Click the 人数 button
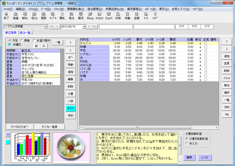This screenshot has height=166, width=235. tap(71, 101)
